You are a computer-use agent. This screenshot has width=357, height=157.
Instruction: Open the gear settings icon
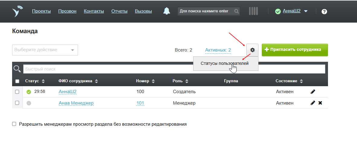[252, 50]
